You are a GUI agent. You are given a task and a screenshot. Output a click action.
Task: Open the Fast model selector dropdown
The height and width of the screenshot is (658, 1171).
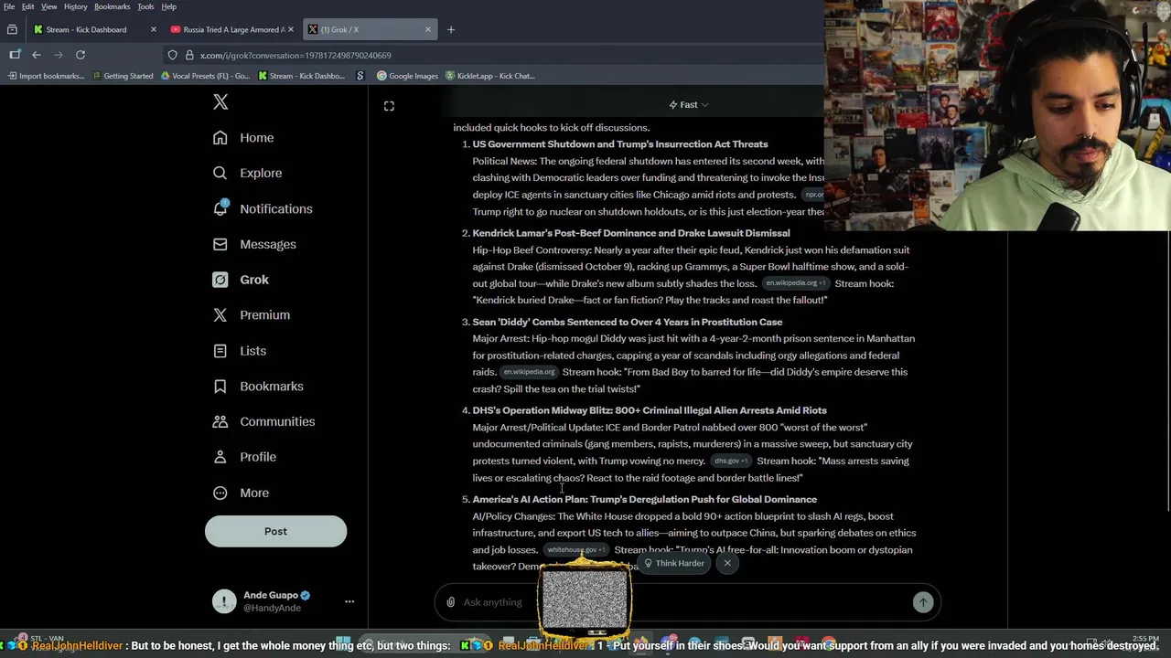tap(688, 105)
